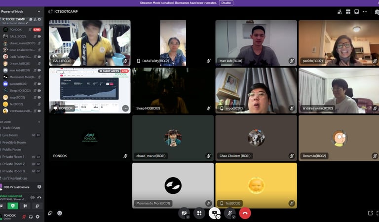
Task: Edit the channel status pencil icon
Action: (27, 23)
